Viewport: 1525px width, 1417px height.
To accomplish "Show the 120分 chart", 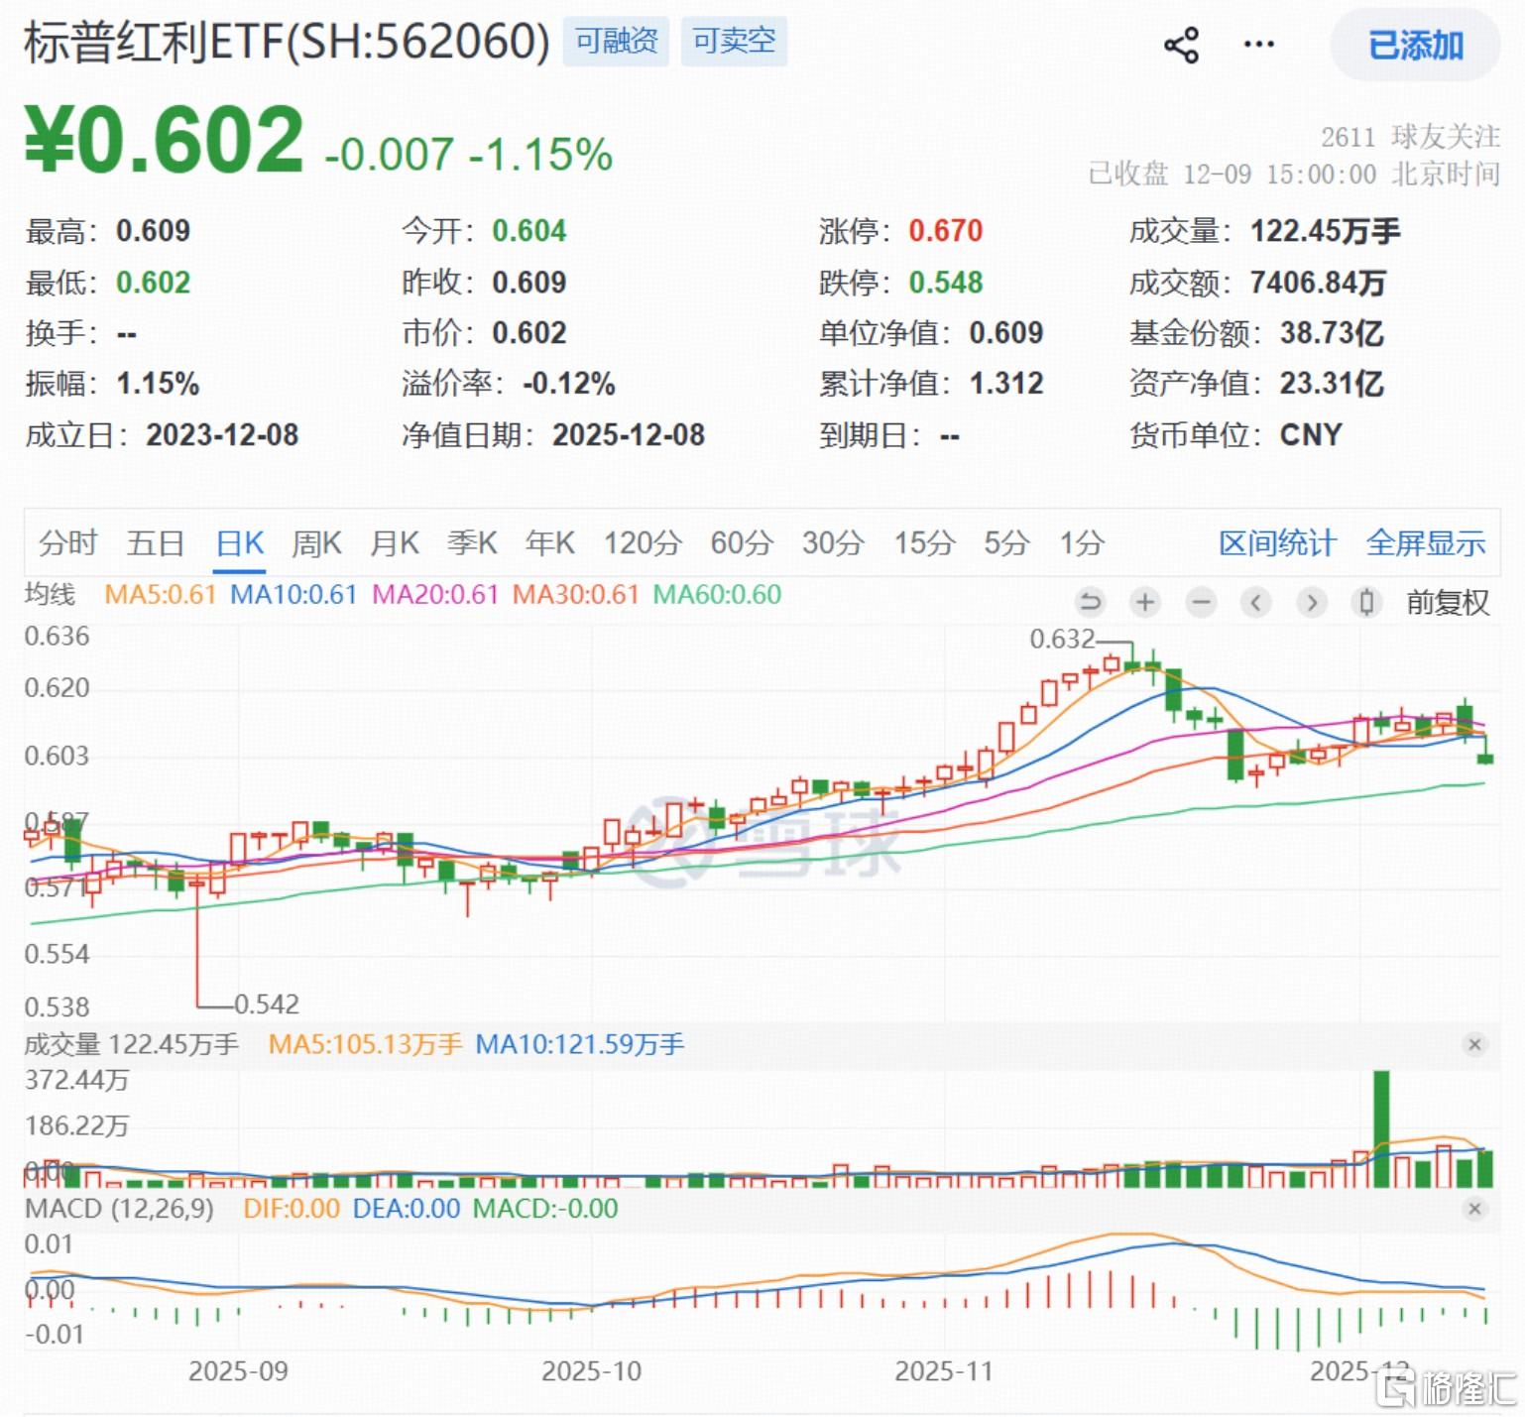I will click(644, 542).
